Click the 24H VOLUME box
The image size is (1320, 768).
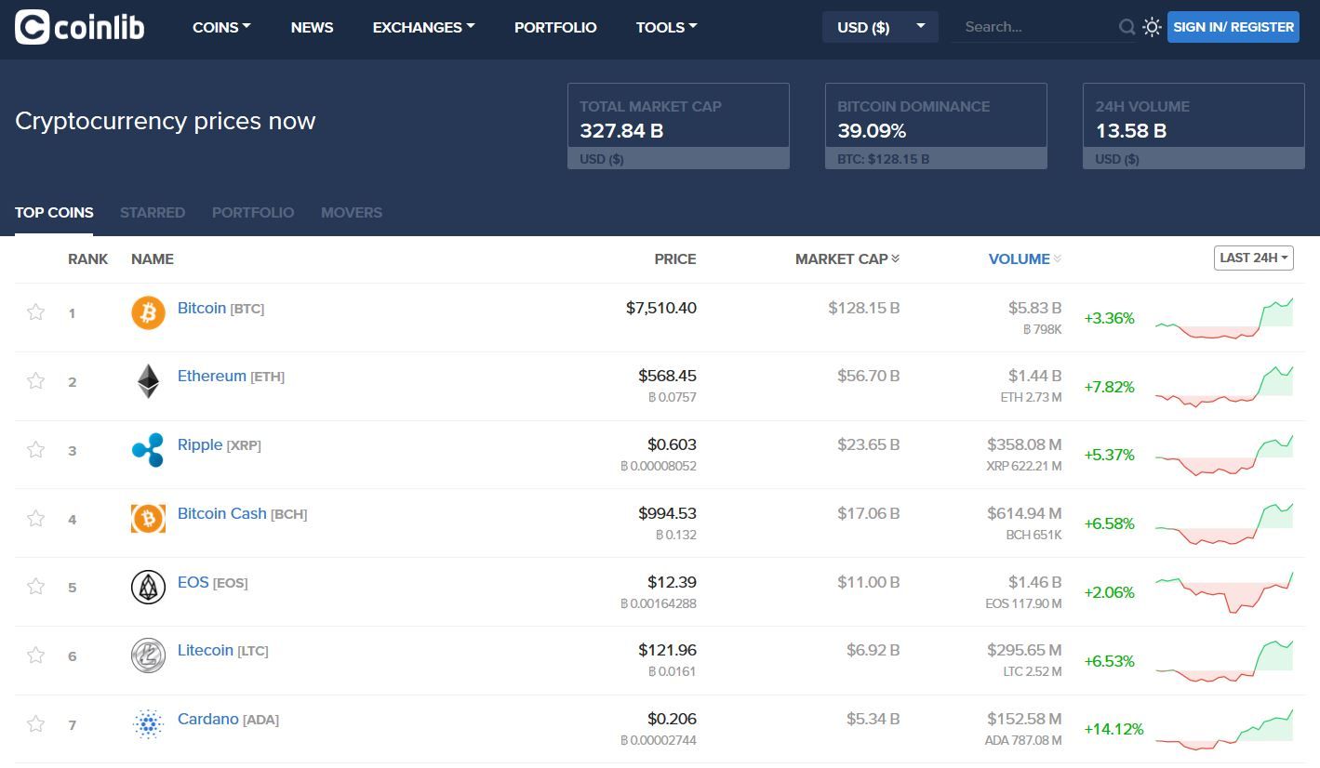(x=1193, y=126)
